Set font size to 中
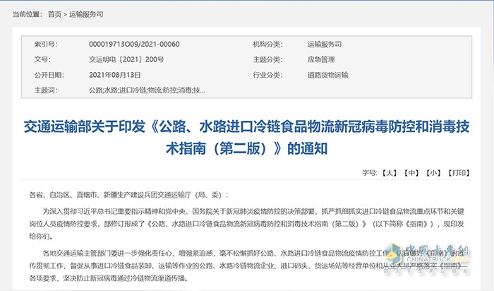Image resolution: width=494 pixels, height=291 pixels. tap(411, 173)
